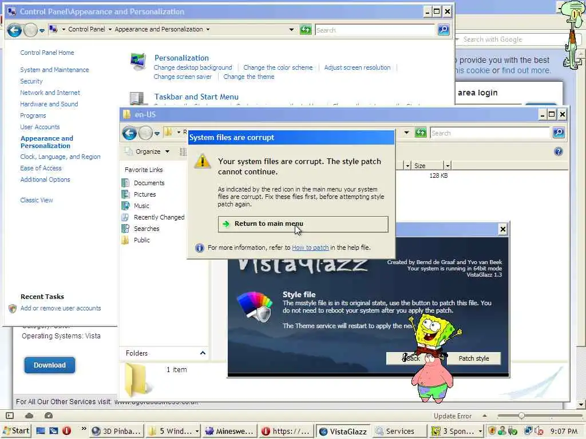This screenshot has height=439, width=586.
Task: Expand Quick Launch overflow chevron
Action: (84, 428)
